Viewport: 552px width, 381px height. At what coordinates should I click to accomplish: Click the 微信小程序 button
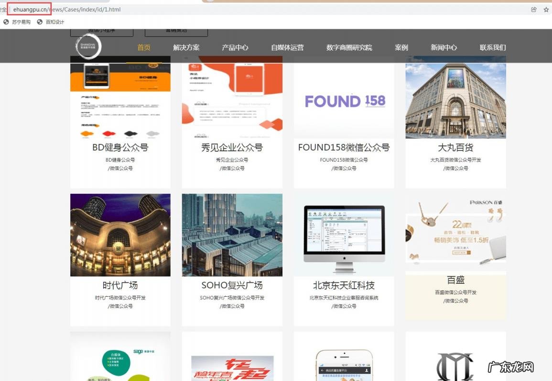tap(102, 30)
